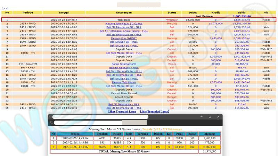Image resolution: width=278 pixels, height=156 pixels.
Task: Click the Withdraw status in row 1
Action: [x=172, y=20]
